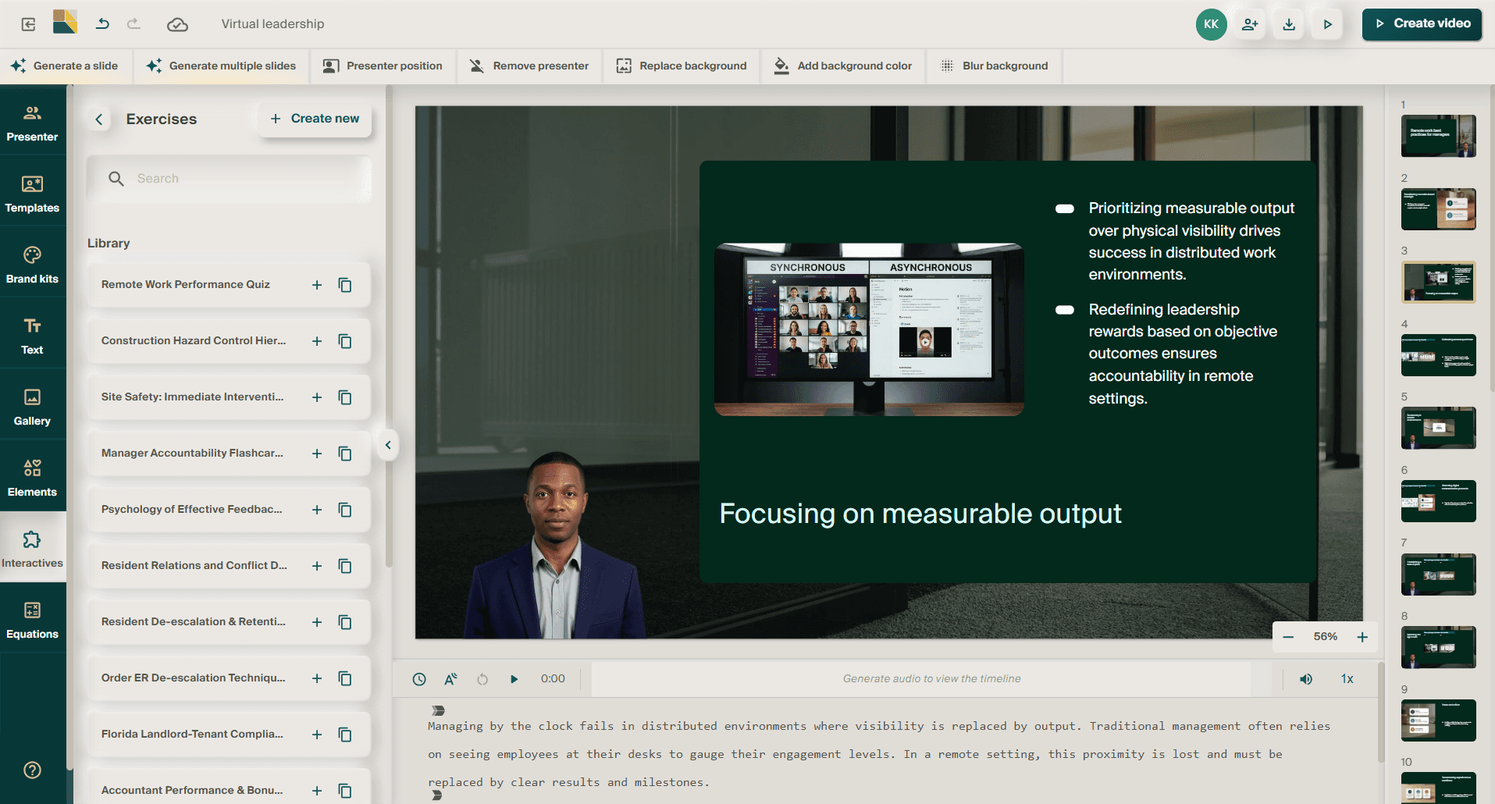Click the undo arrow icon
1495x804 pixels.
(x=102, y=24)
